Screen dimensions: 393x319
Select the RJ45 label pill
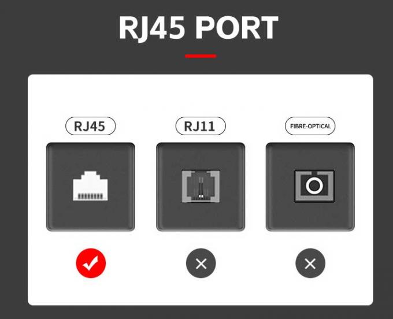[x=91, y=126]
